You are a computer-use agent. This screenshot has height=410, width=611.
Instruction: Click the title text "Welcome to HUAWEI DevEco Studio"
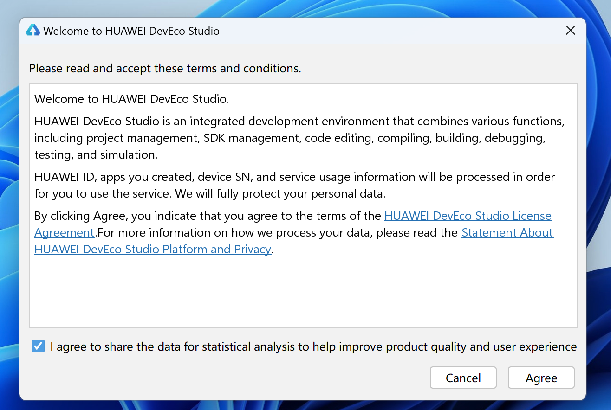131,31
